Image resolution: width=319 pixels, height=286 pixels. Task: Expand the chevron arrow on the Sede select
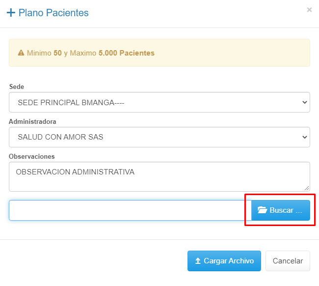305,102
